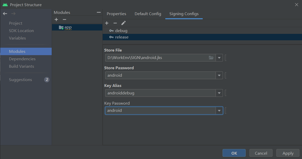Switch to the Default Config tab
Screen dimensions: 302x159
[x=148, y=14]
